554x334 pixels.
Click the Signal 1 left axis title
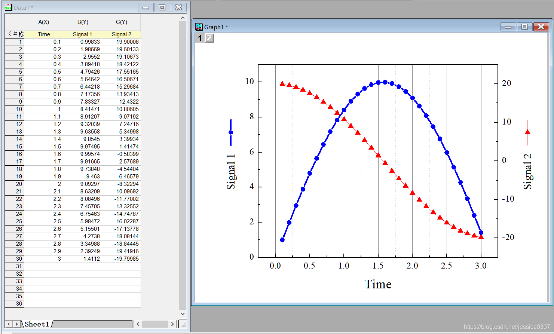pyautogui.click(x=231, y=172)
